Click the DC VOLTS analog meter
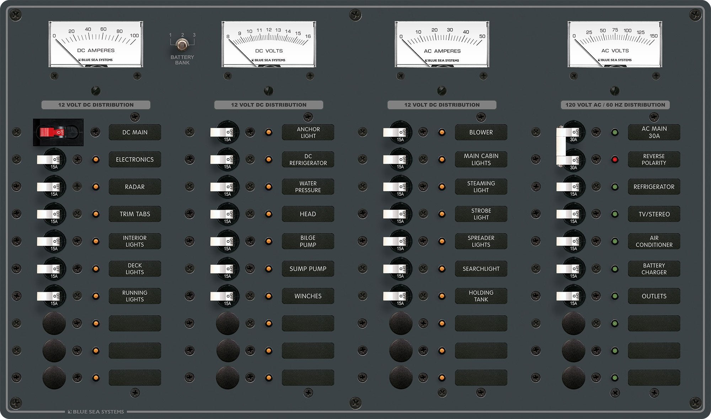 pyautogui.click(x=268, y=44)
